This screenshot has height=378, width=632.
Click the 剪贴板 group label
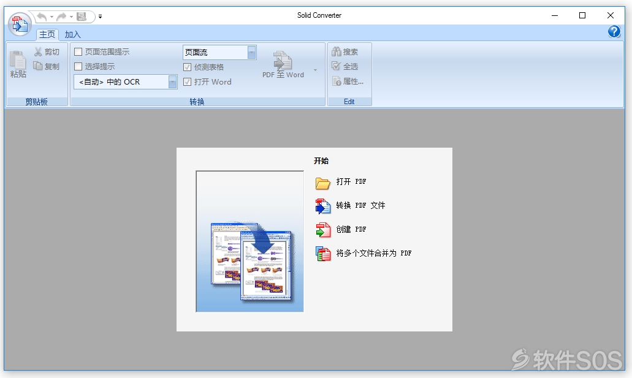click(37, 102)
